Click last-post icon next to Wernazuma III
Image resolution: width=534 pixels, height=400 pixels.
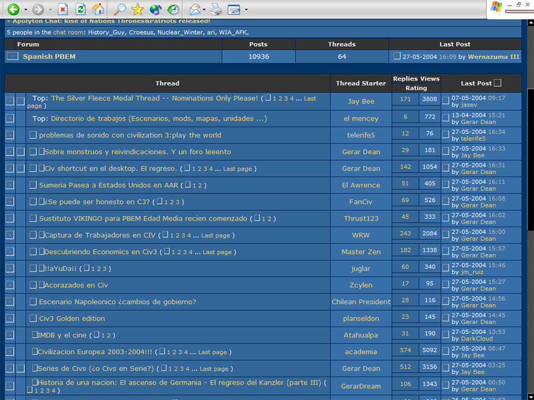pyautogui.click(x=396, y=56)
